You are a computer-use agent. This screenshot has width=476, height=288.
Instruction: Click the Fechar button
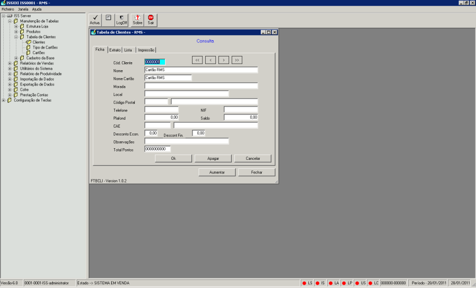click(x=257, y=172)
